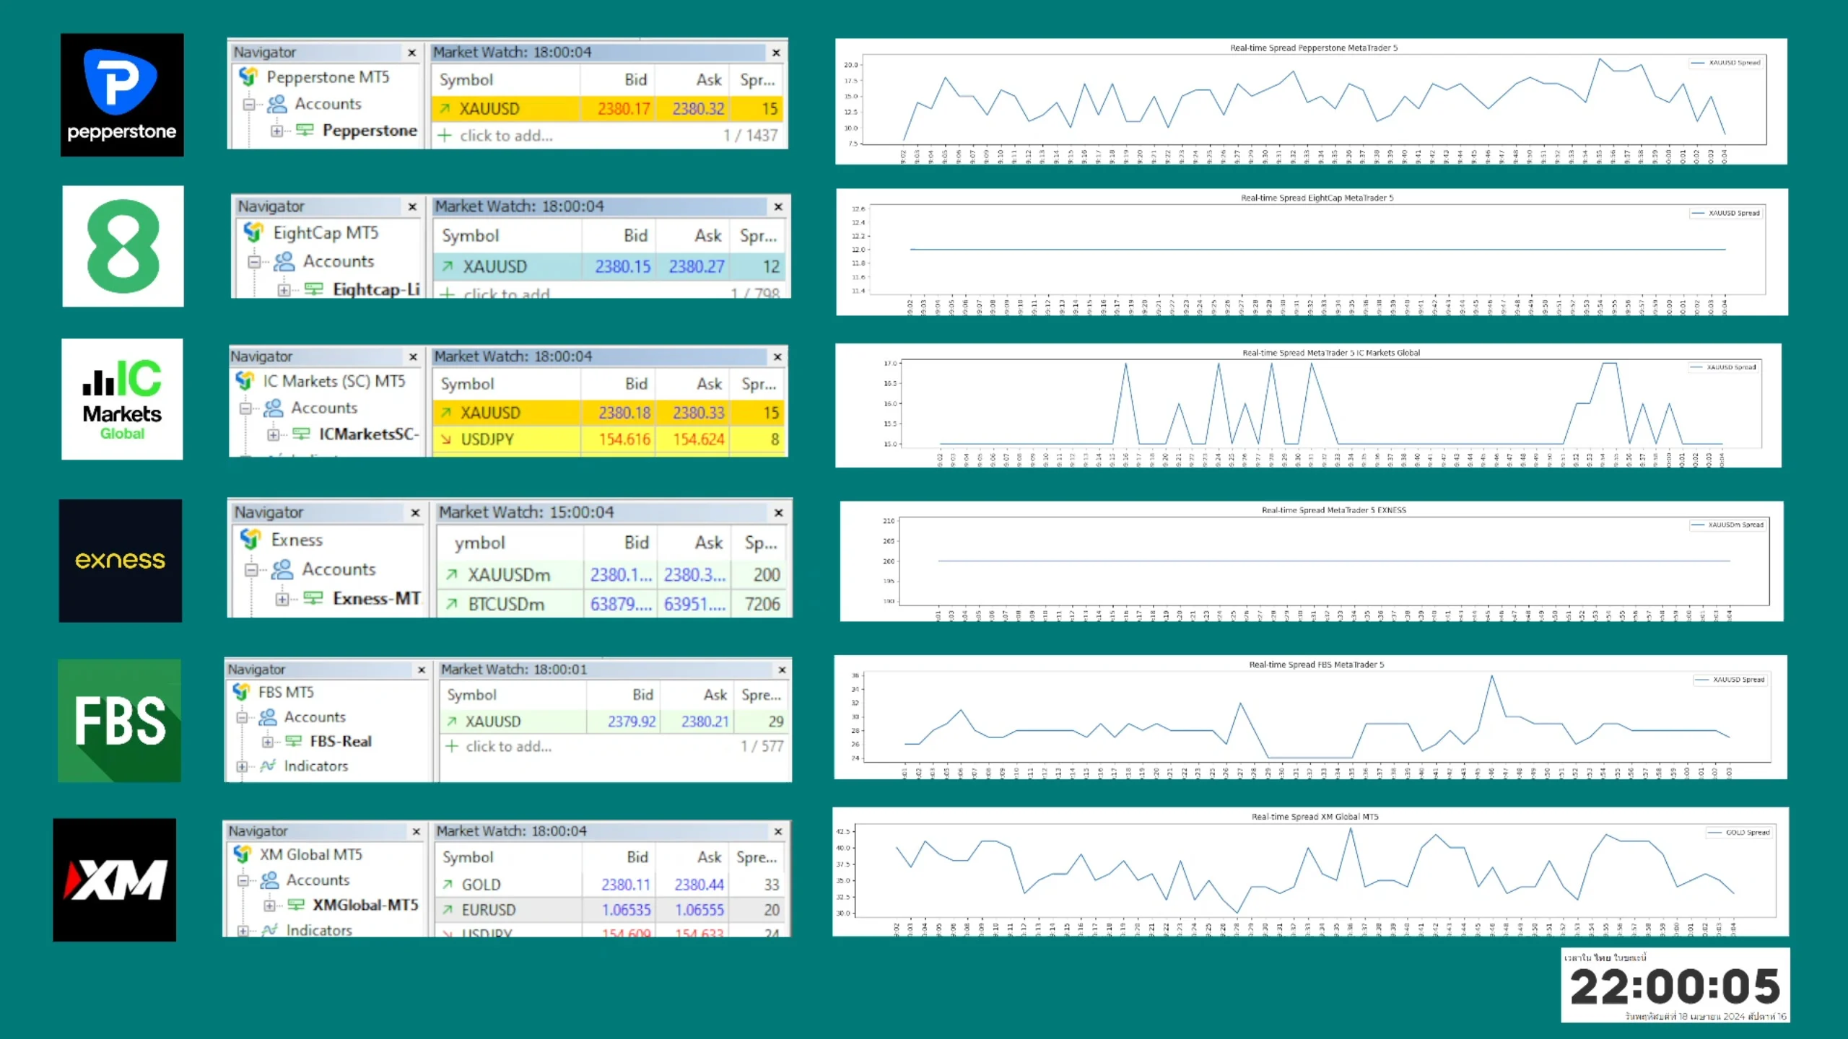
Task: Collapse the Accounts node under IC Markets (SC) MT5
Action: pyautogui.click(x=245, y=409)
